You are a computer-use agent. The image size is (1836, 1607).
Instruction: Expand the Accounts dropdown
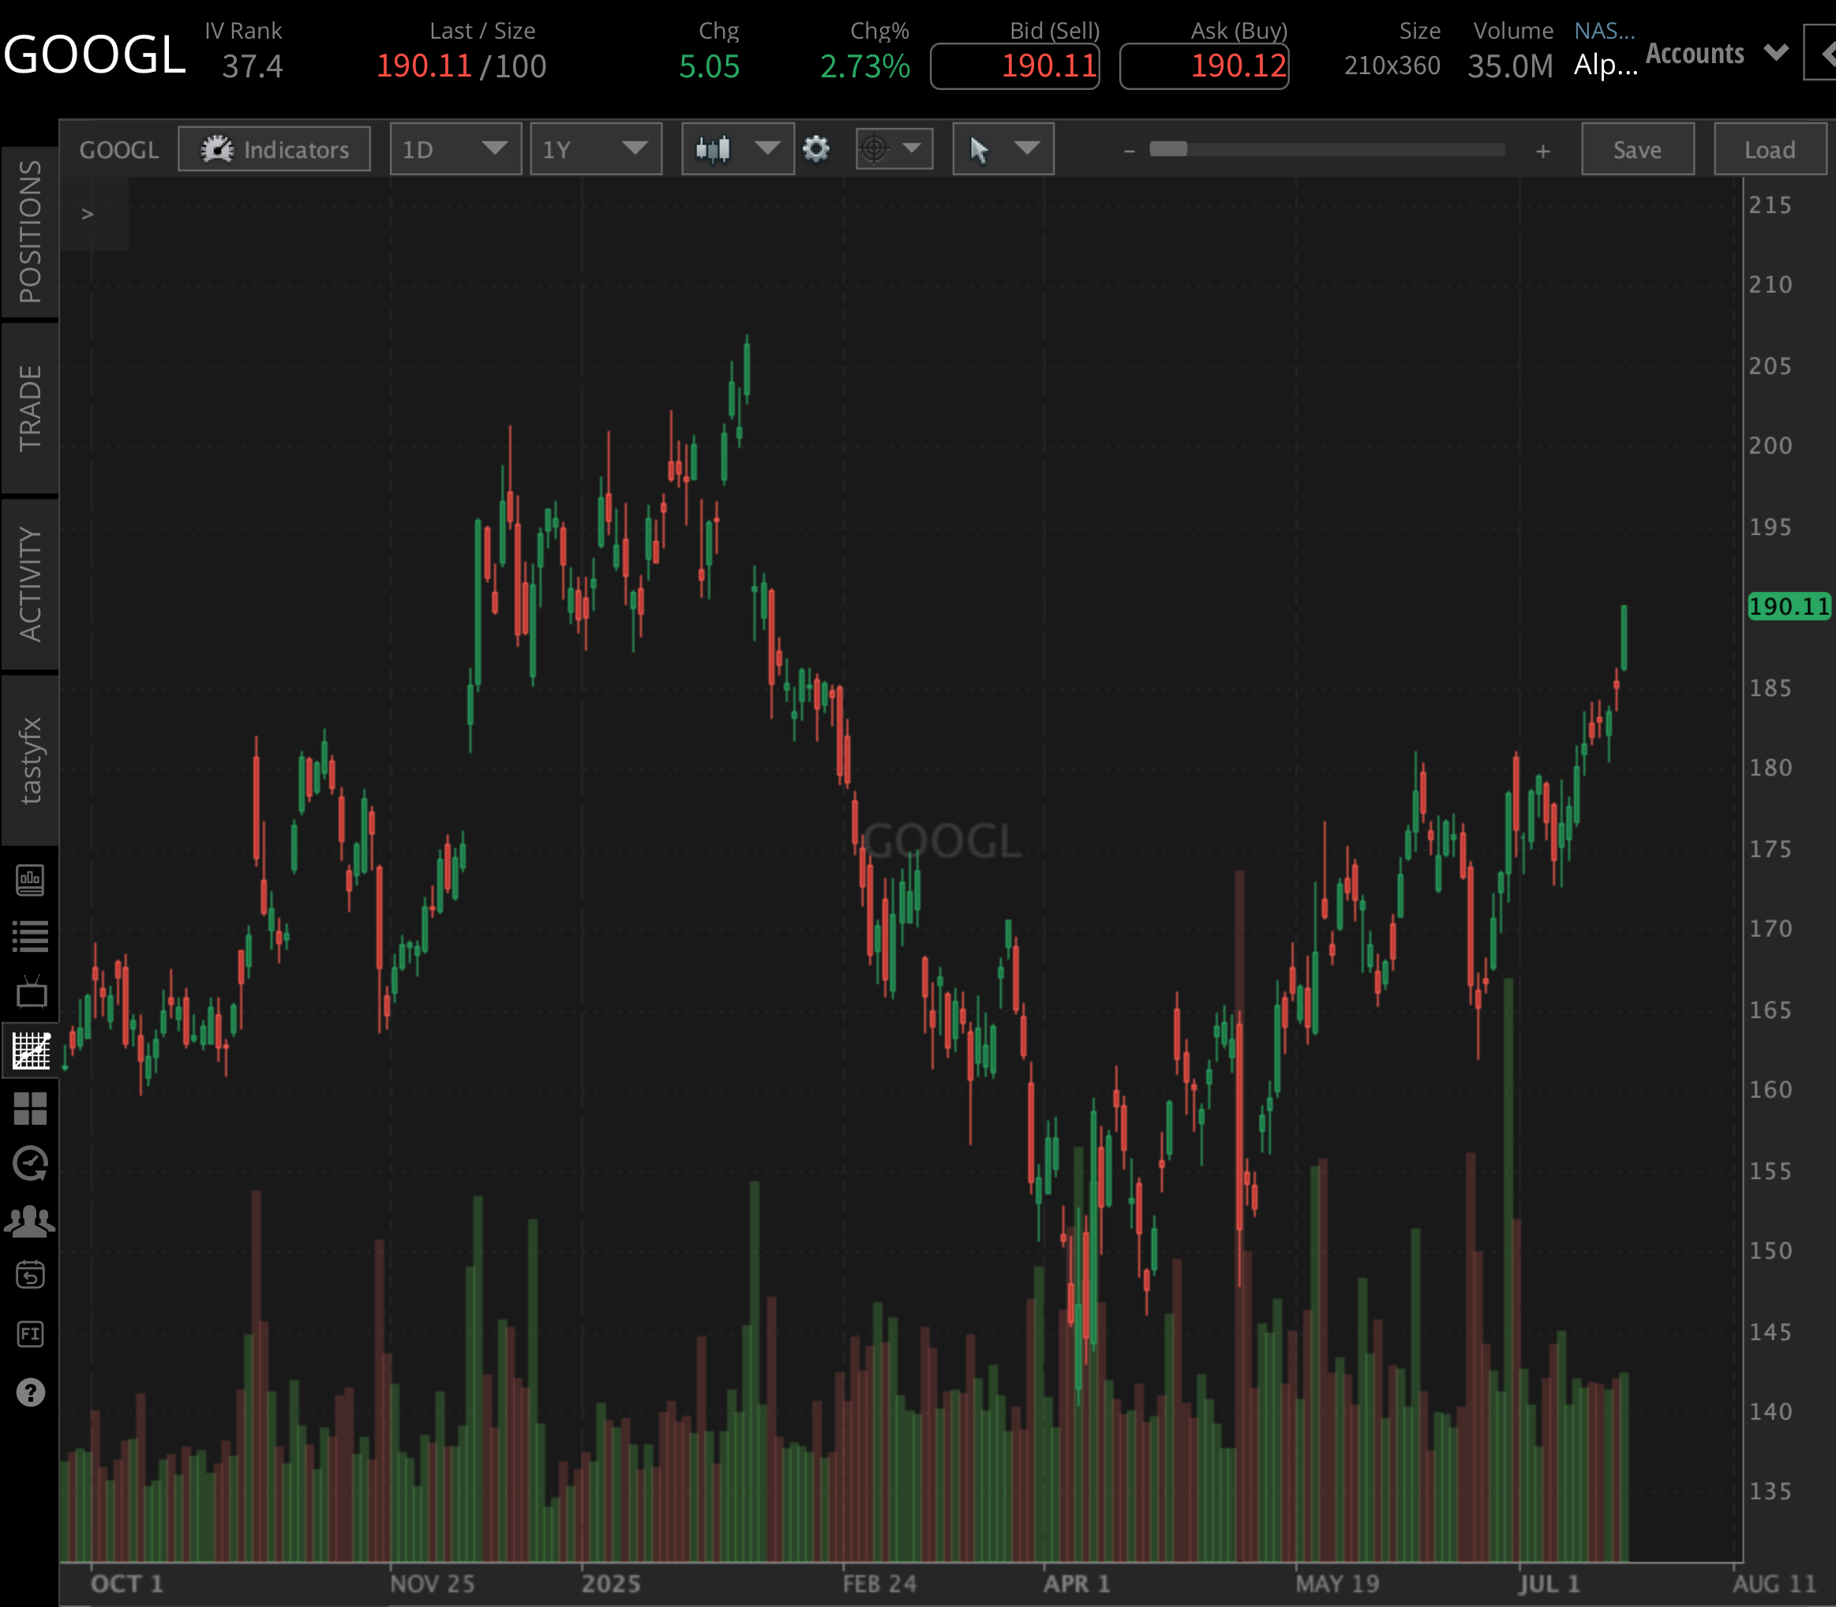(x=1716, y=53)
